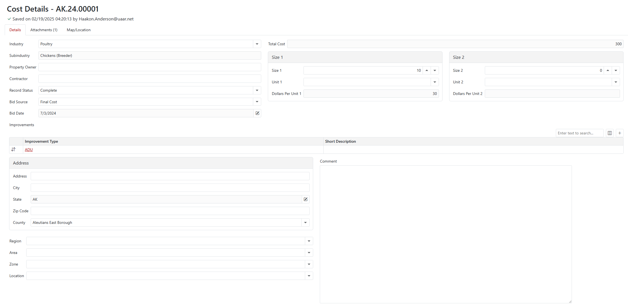This screenshot has width=628, height=305.
Task: Expand the Bid Source dropdown
Action: pyautogui.click(x=257, y=102)
